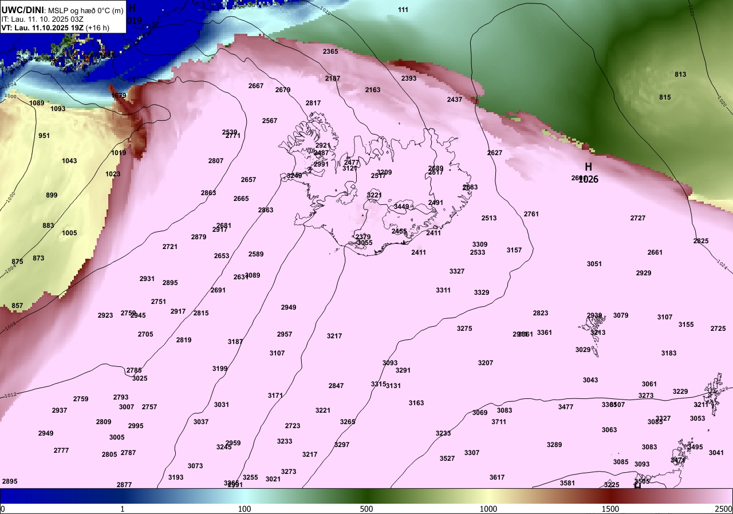Click the height value 3711
This screenshot has height=514, width=733.
click(x=499, y=422)
